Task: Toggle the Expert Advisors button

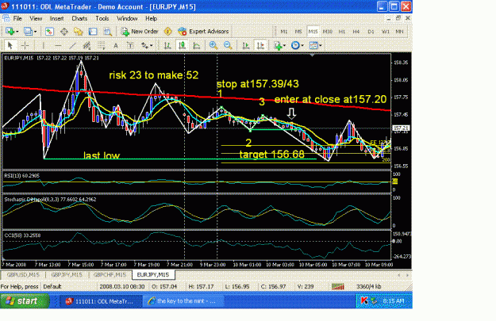Action: [203, 31]
